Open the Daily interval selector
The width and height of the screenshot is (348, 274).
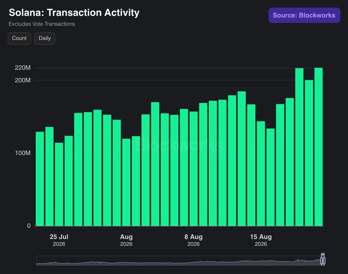pyautogui.click(x=45, y=38)
